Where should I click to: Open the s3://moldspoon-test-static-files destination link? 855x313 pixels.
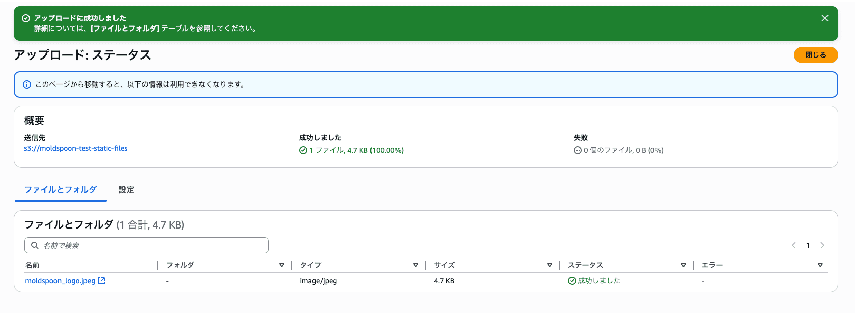(x=76, y=148)
